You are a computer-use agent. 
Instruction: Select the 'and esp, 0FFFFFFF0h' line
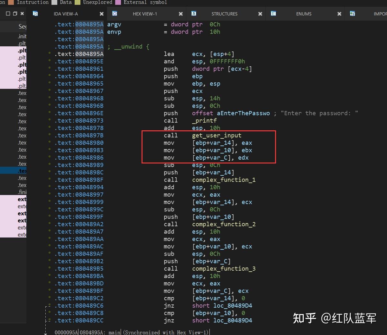coord(204,61)
